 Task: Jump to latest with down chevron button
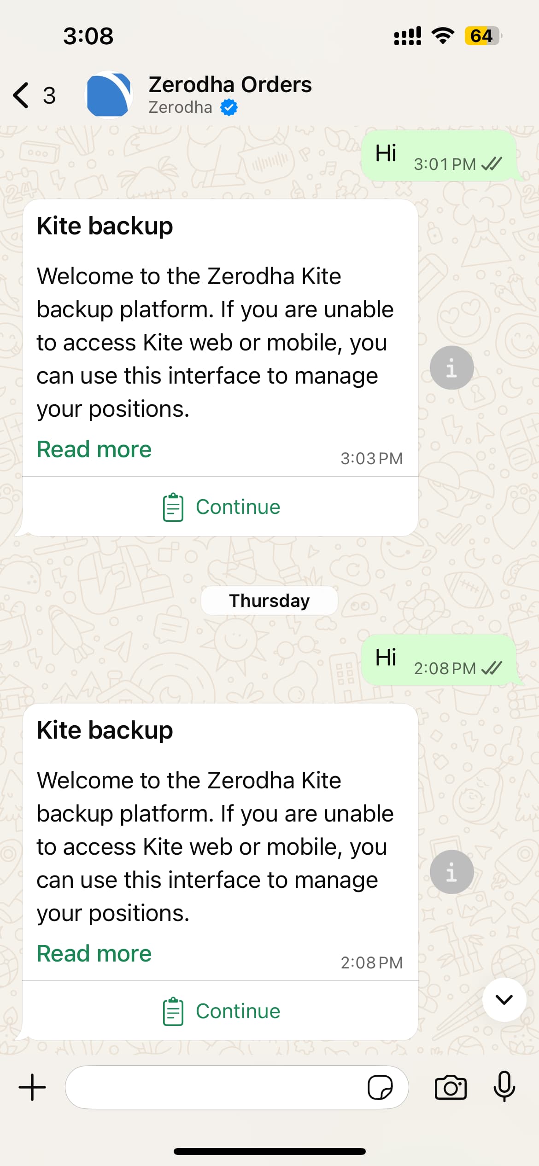point(504,1000)
